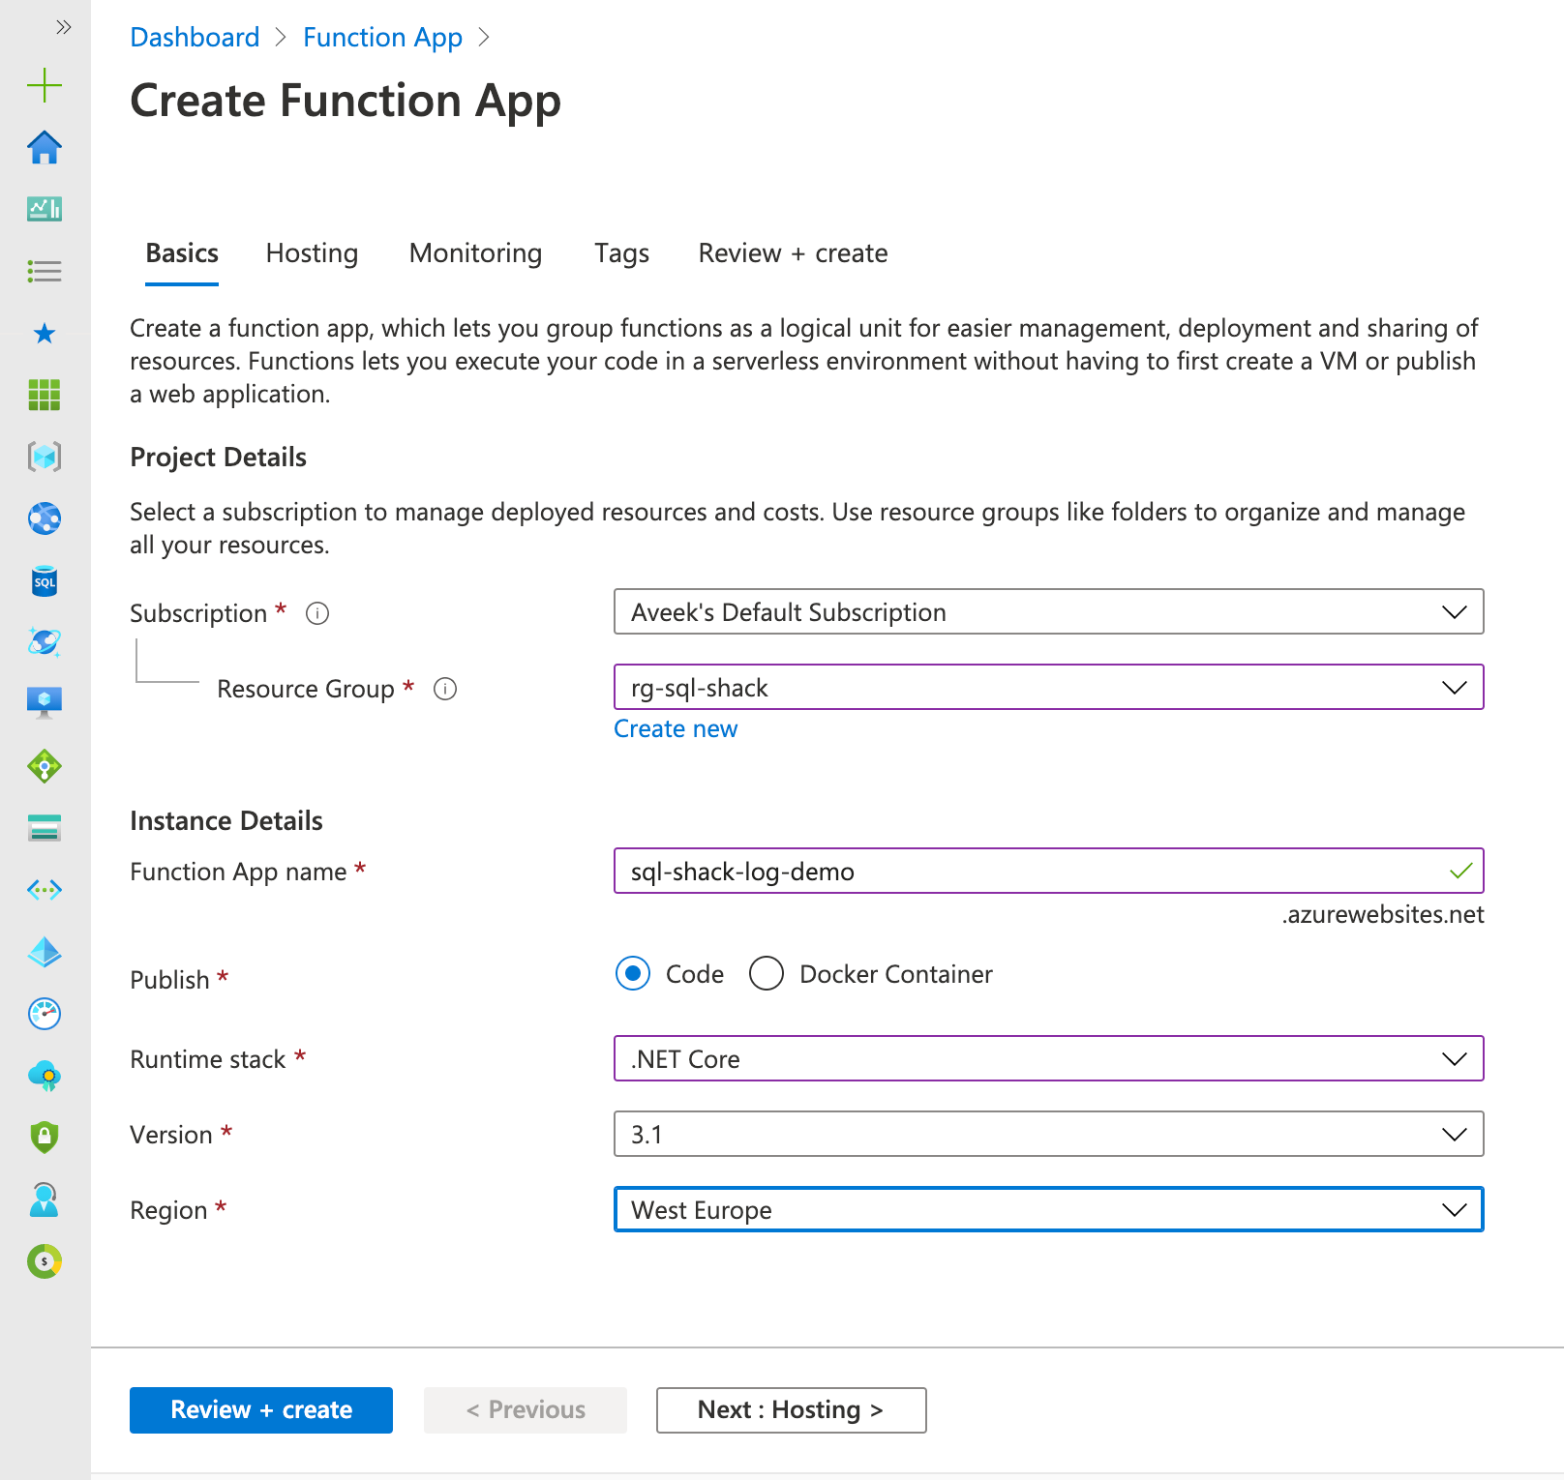The width and height of the screenshot is (1564, 1480).
Task: Open All services list icon
Action: tap(45, 271)
